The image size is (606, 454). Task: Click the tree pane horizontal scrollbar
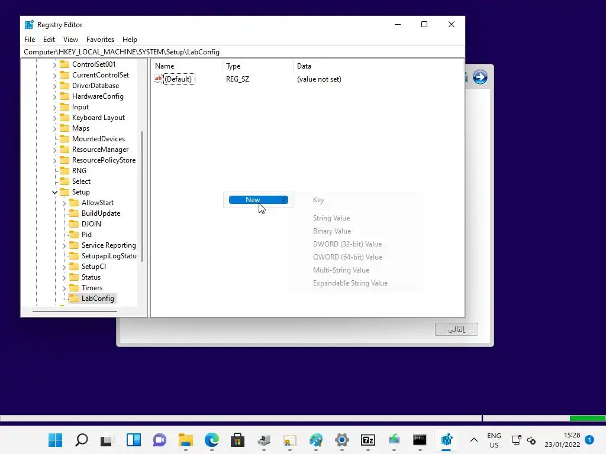tap(75, 311)
